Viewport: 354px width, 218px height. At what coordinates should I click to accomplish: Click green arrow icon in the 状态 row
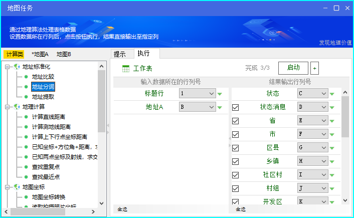click(331, 94)
